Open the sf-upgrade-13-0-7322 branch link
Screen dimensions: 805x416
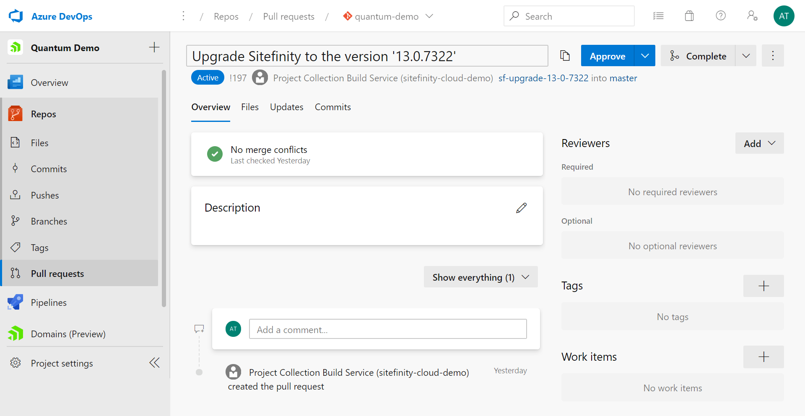pos(543,78)
